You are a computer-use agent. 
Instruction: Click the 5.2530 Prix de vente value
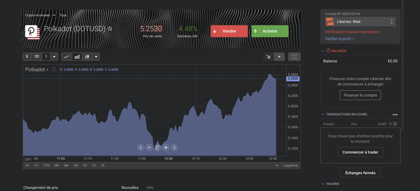click(151, 29)
